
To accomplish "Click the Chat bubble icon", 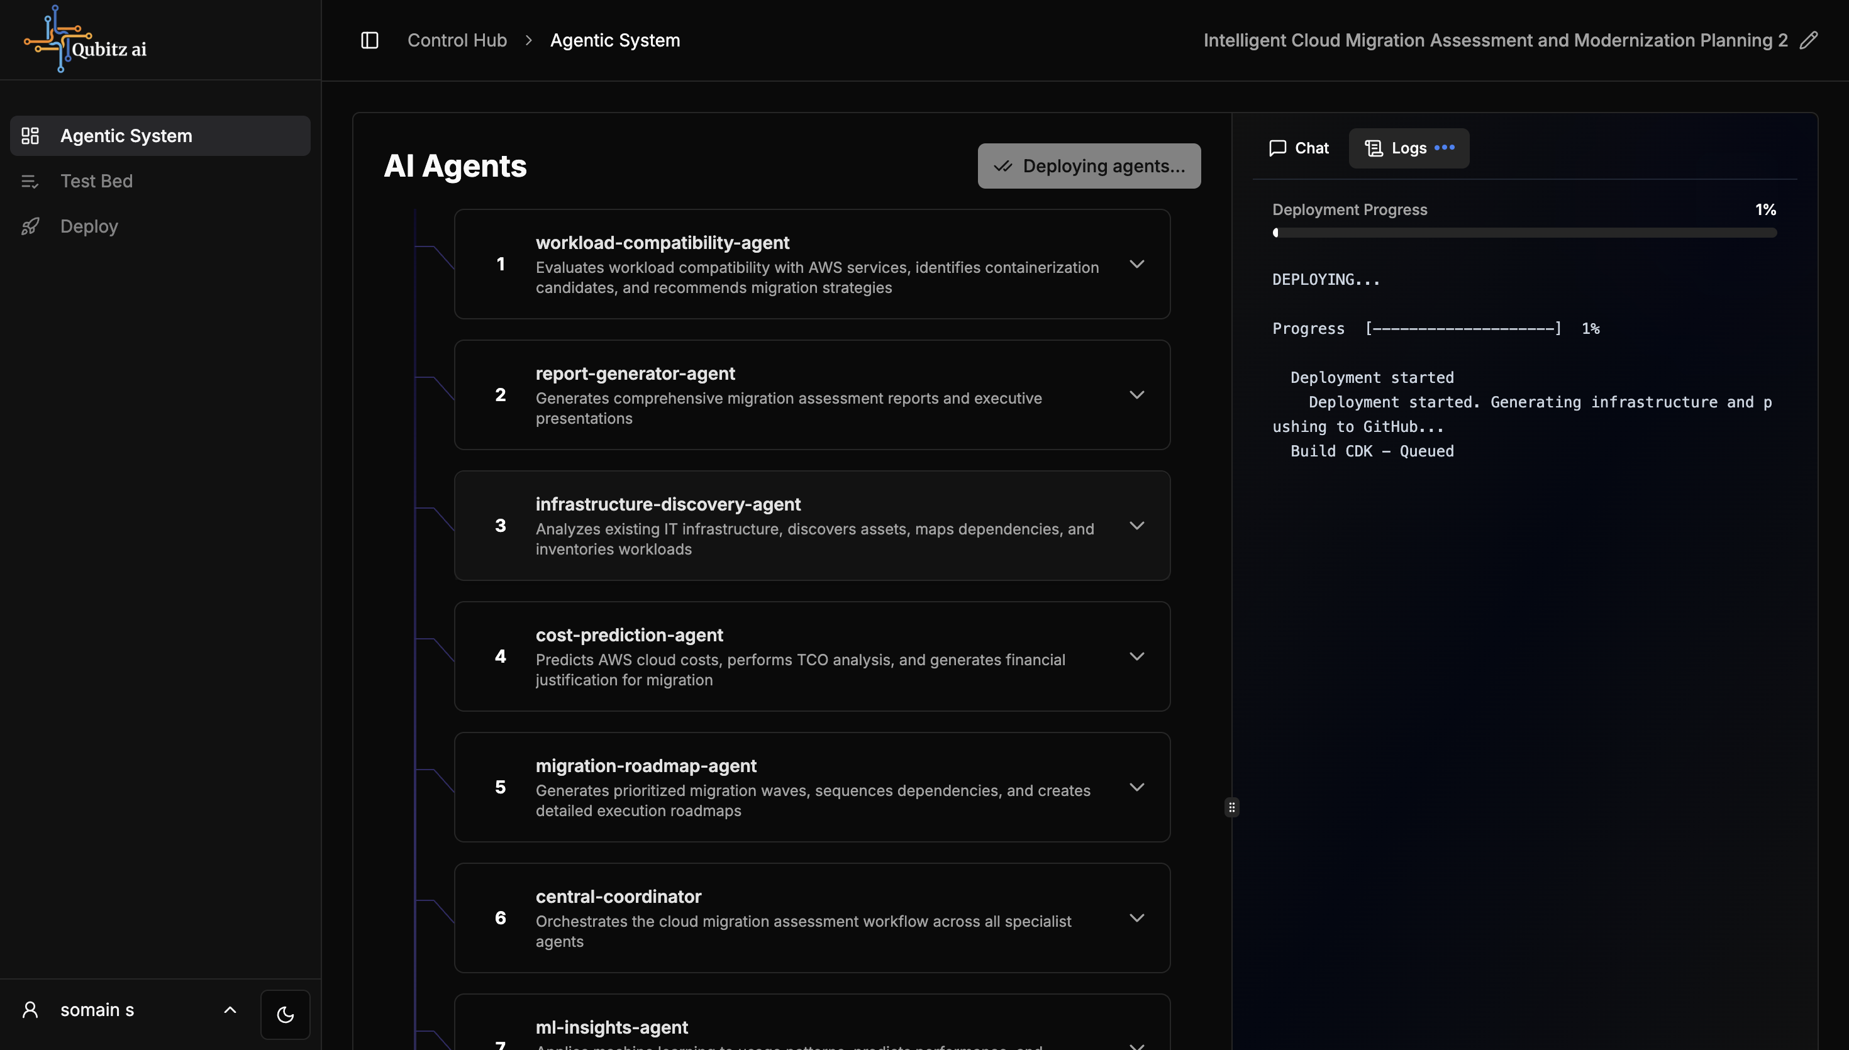I will click(x=1278, y=148).
